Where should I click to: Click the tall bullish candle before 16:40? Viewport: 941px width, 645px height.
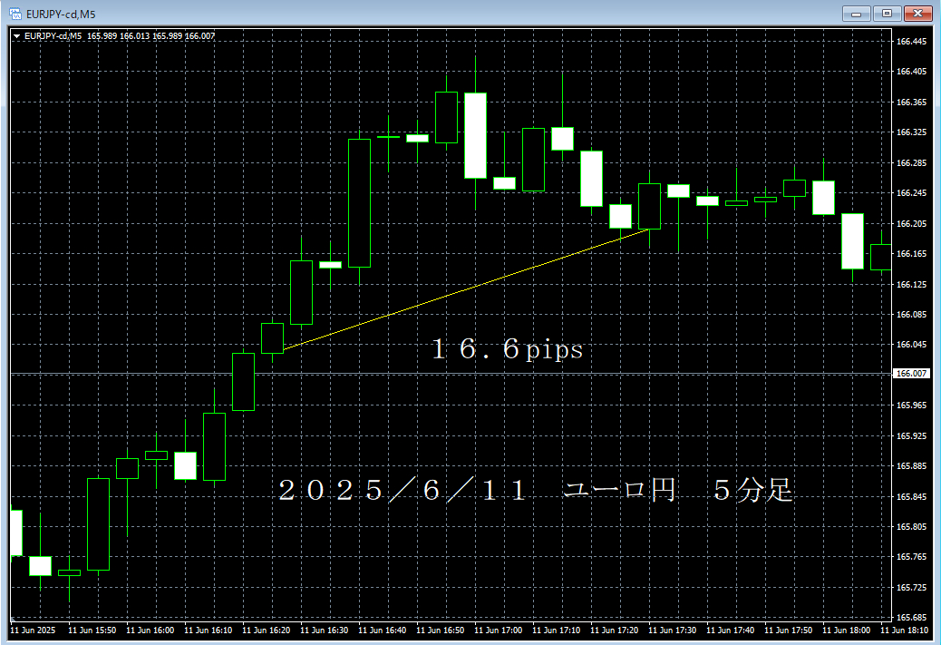click(359, 203)
